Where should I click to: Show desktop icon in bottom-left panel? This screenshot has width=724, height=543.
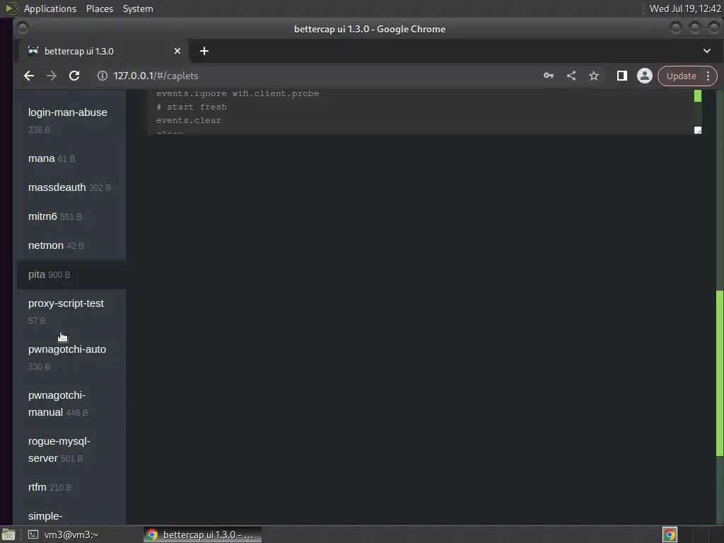click(8, 535)
